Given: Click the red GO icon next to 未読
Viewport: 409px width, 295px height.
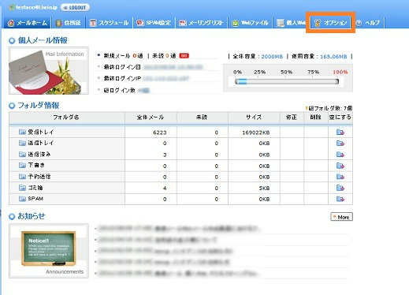Looking at the screenshot, I should tap(184, 56).
